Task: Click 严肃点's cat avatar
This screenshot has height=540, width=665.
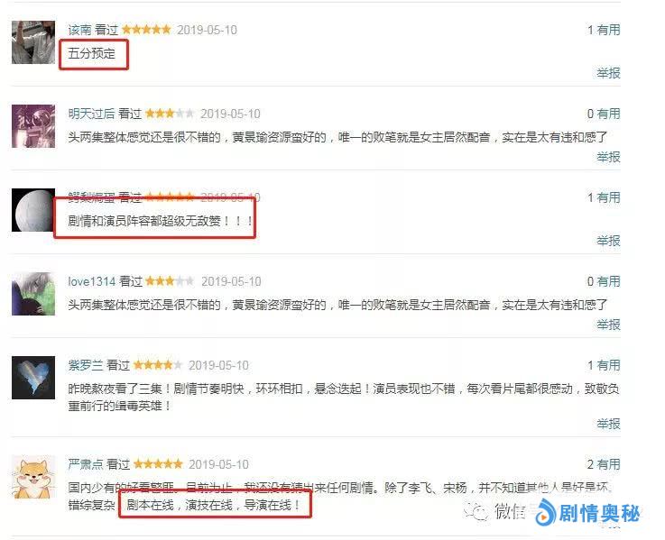Action: coord(33,477)
